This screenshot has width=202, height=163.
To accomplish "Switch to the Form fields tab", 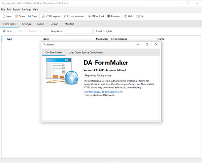I will (9, 24).
